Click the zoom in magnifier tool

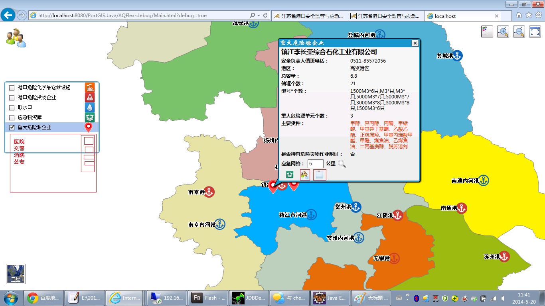tap(503, 32)
